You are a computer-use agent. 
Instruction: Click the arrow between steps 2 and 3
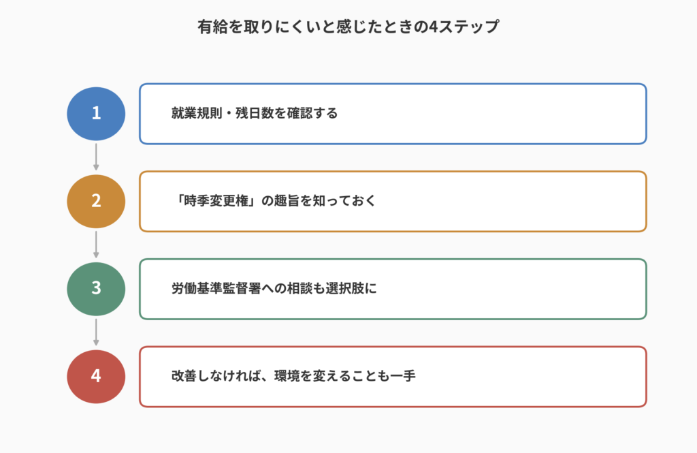click(x=96, y=245)
